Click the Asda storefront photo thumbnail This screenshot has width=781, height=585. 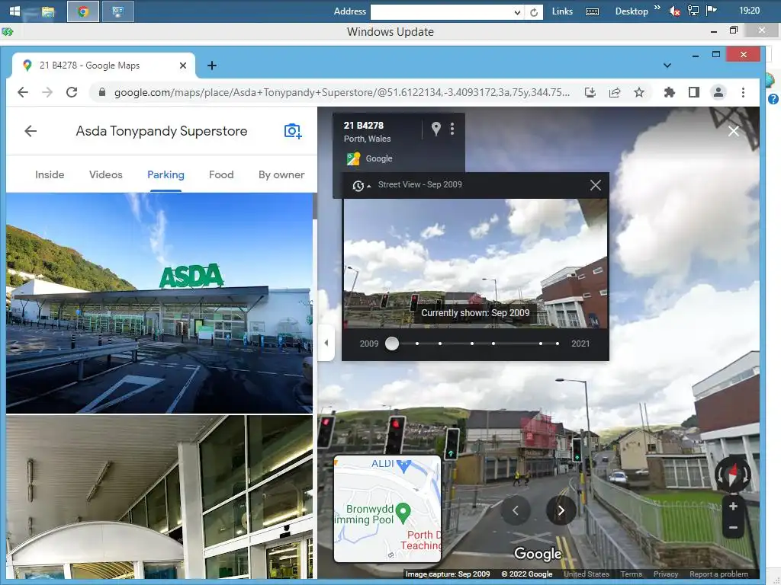[159, 303]
